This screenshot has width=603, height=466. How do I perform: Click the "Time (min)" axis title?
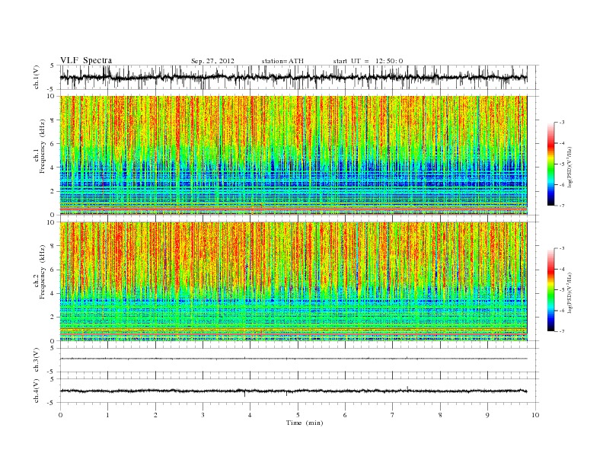(x=305, y=423)
